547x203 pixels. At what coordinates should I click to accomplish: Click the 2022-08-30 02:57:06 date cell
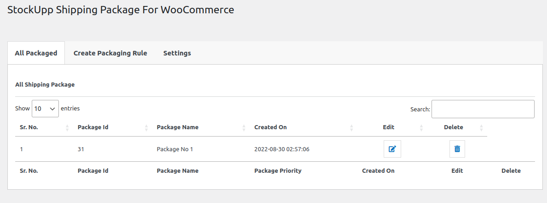pyautogui.click(x=282, y=149)
